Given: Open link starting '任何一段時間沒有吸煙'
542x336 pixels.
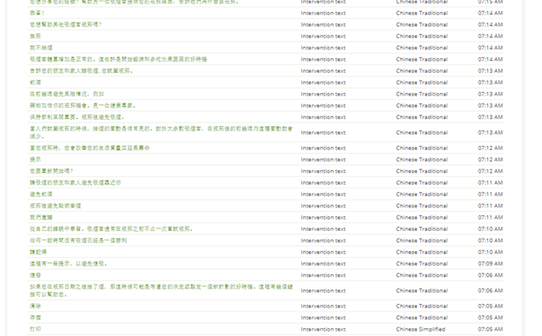Looking at the screenshot, I should [78, 240].
